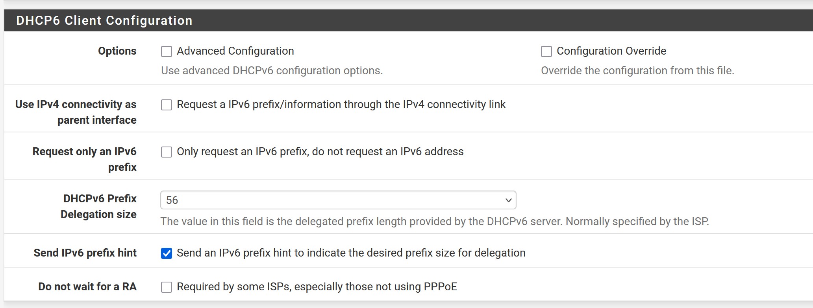Enable only requesting an IPv6 prefix checkbox
Image resolution: width=813 pixels, height=308 pixels.
pyautogui.click(x=167, y=152)
